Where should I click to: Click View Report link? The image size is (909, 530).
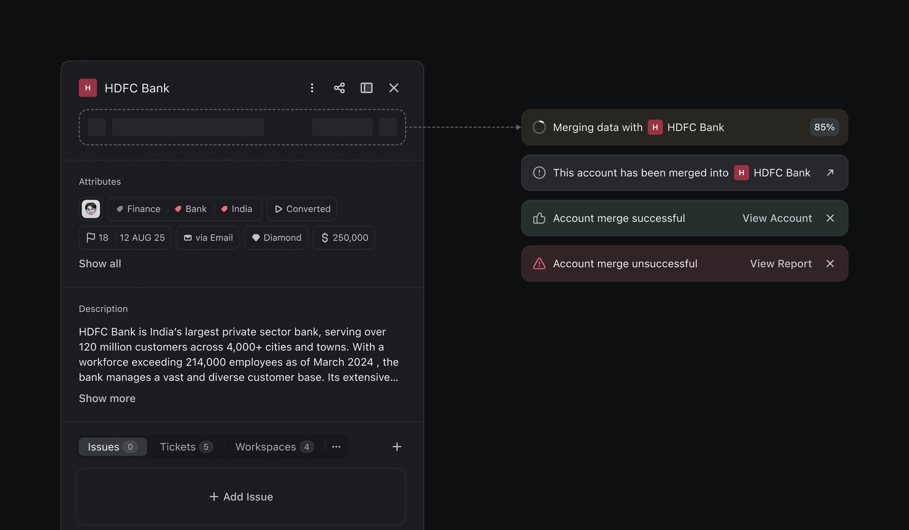click(x=780, y=263)
